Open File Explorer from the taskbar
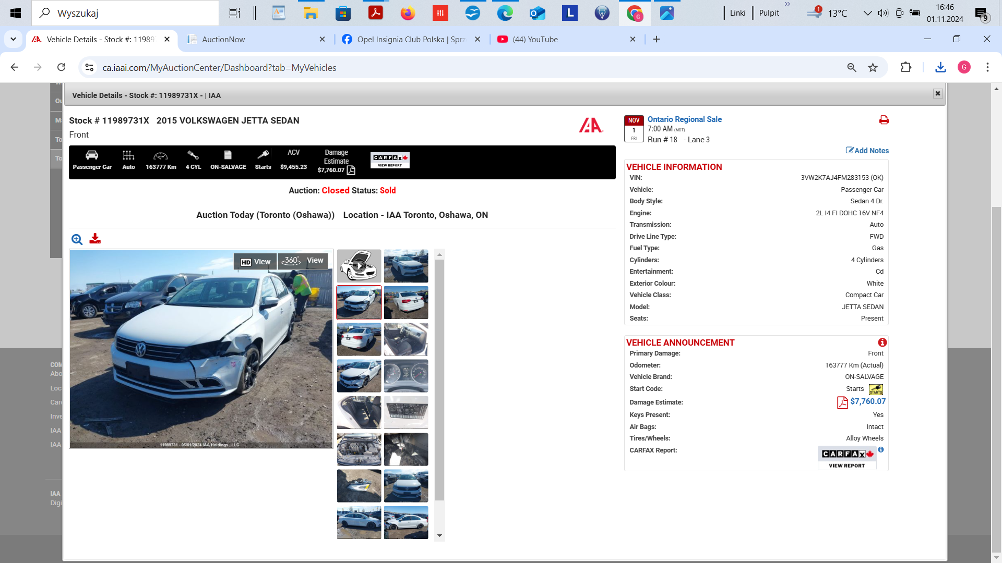1002x563 pixels. click(311, 13)
